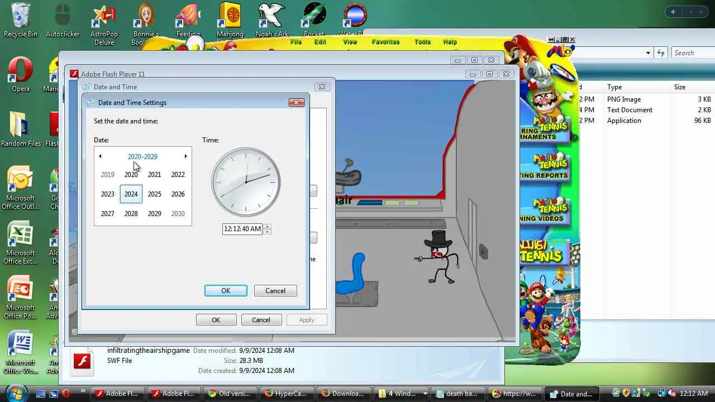Launch the Opera desktop shortcut
The image size is (715, 402).
(x=21, y=75)
